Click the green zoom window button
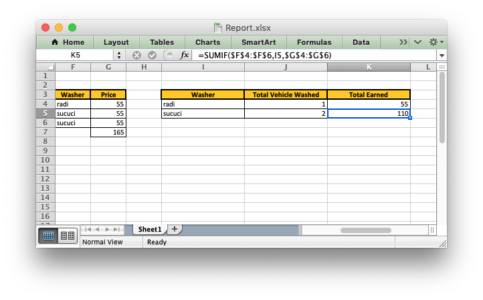Viewport: 483px width, 300px height. 72,27
